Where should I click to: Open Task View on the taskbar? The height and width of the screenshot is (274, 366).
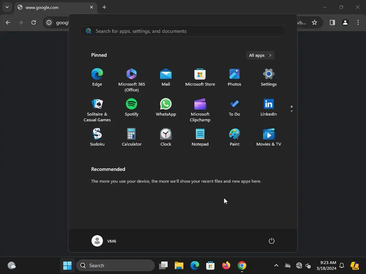(163, 265)
